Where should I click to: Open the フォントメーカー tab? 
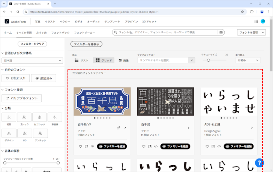tap(84, 33)
